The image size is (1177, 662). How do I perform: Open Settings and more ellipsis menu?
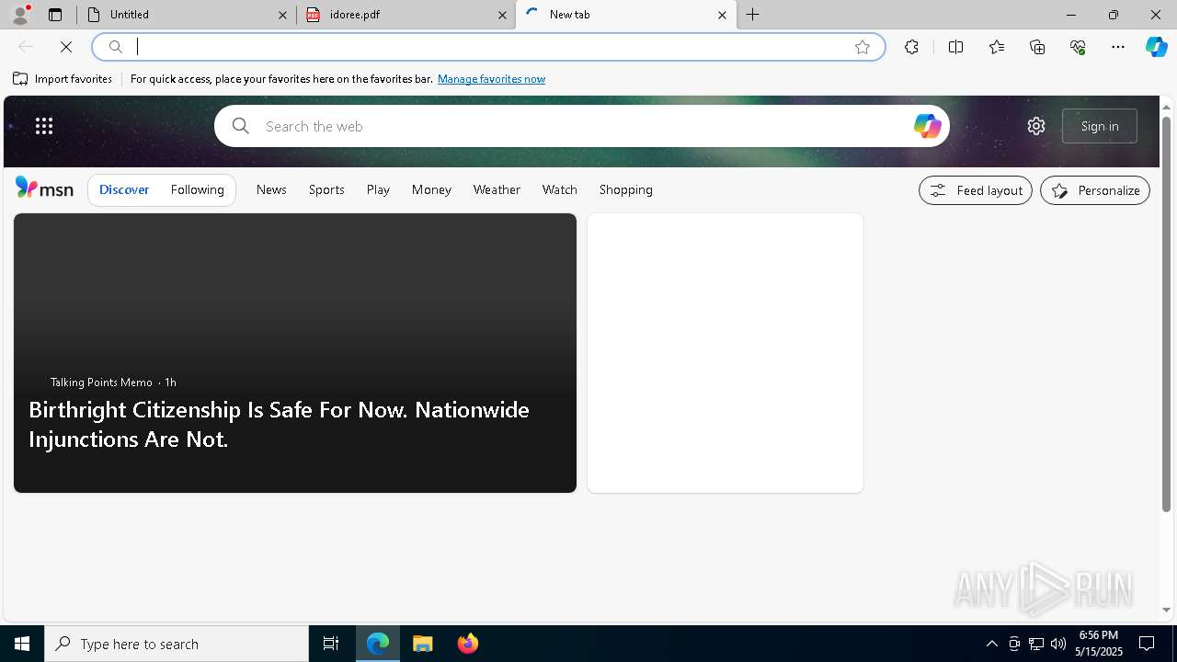pyautogui.click(x=1118, y=47)
